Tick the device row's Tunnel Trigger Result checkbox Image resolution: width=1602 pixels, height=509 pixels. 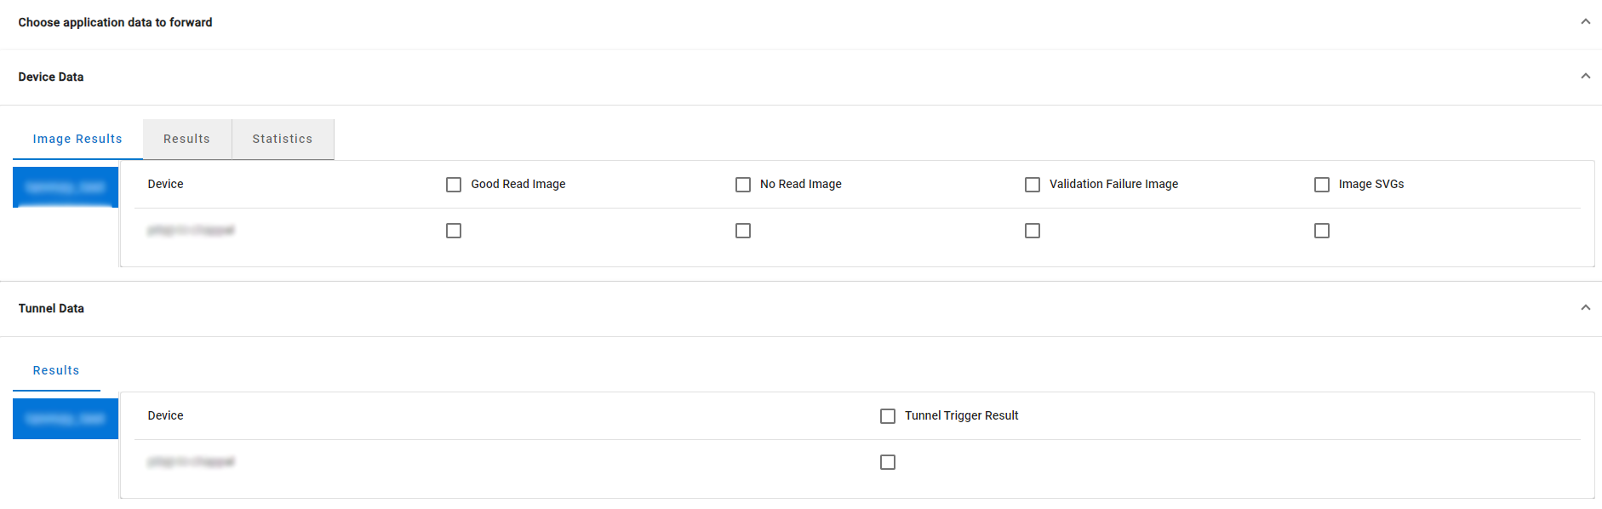click(888, 462)
